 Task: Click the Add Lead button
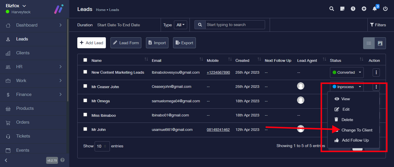tap(91, 43)
